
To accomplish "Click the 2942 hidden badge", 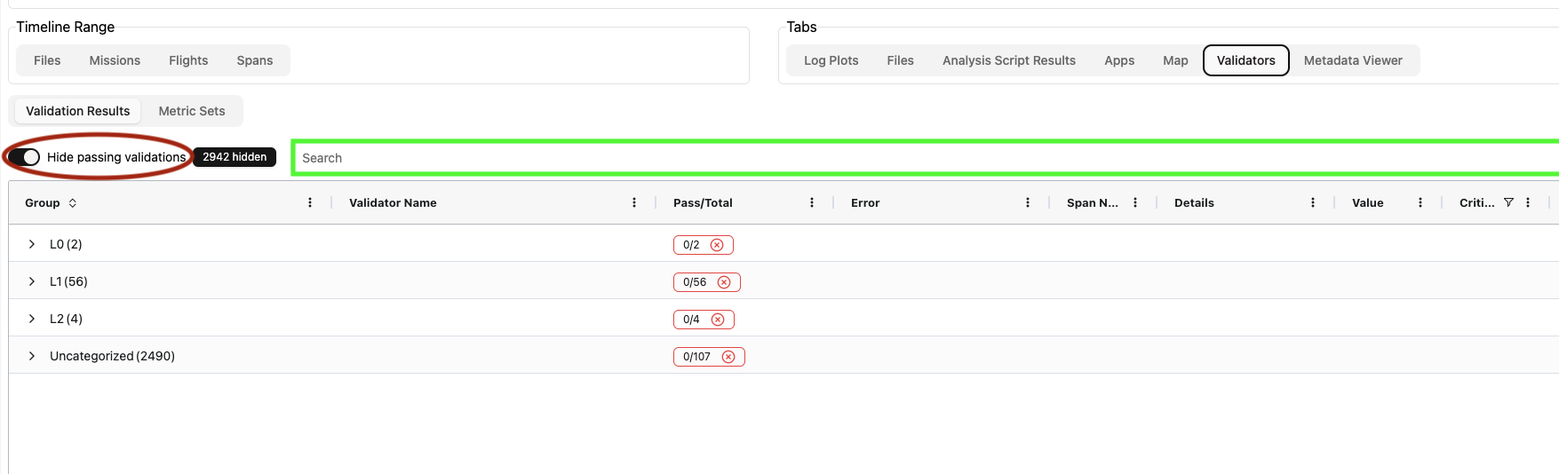I will point(235,157).
